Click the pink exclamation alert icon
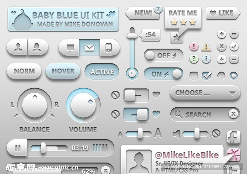Viewport: 247px width, 174px height. (194, 46)
